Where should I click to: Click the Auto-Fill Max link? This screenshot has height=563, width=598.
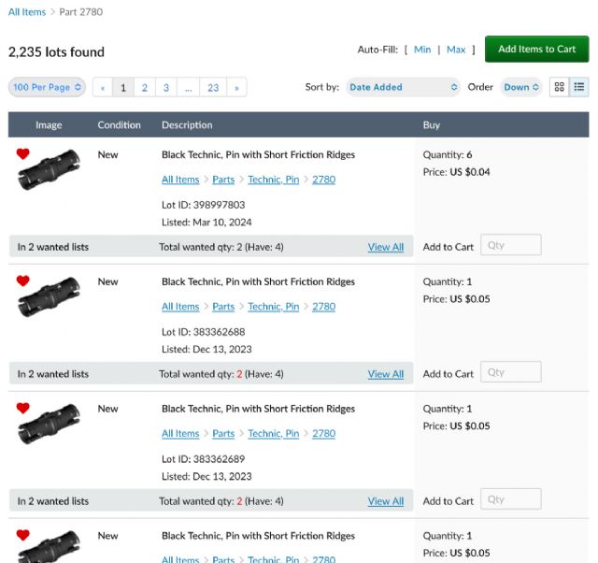[x=456, y=50]
